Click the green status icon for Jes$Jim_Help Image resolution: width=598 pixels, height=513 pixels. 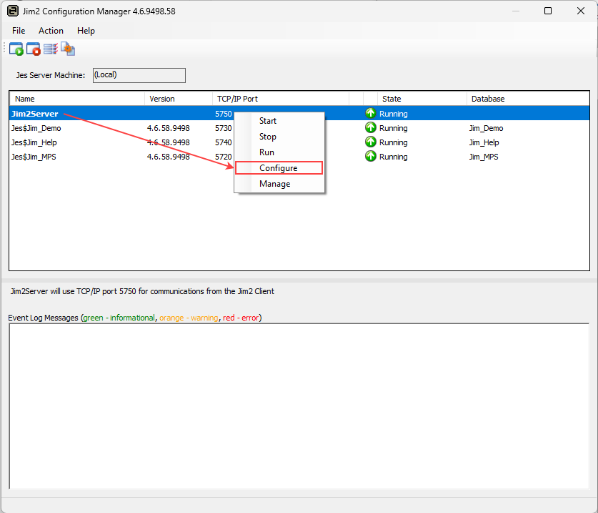coord(370,142)
